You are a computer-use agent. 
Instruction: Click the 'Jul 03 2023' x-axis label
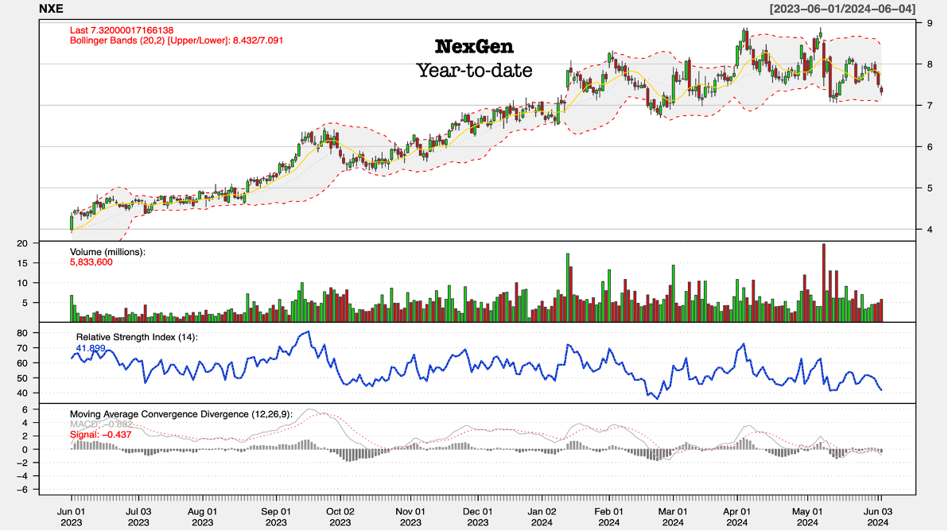tap(138, 517)
